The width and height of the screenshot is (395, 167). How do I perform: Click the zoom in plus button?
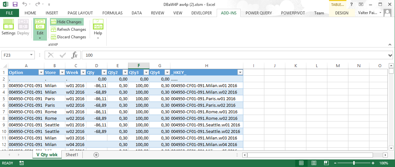373,163
